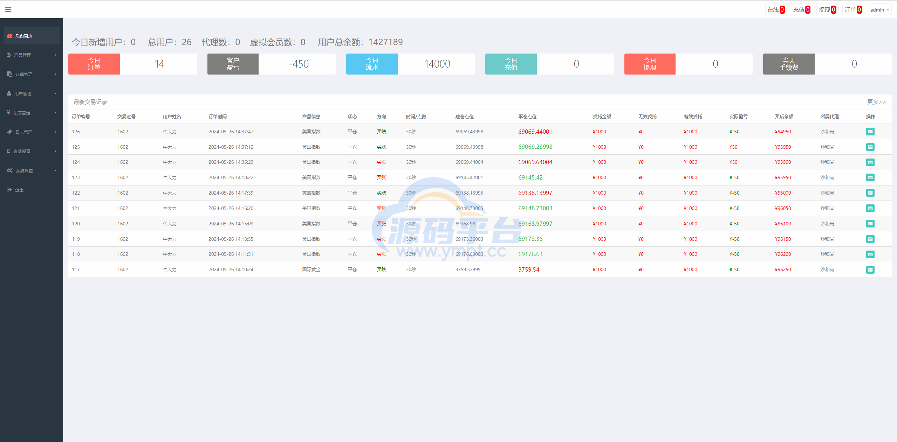Click the 今日充值 teal stat card

pyautogui.click(x=511, y=64)
